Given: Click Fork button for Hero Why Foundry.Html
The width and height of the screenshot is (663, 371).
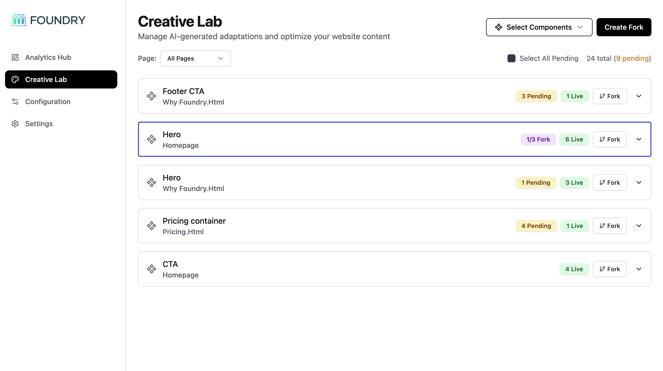Looking at the screenshot, I should click(609, 182).
